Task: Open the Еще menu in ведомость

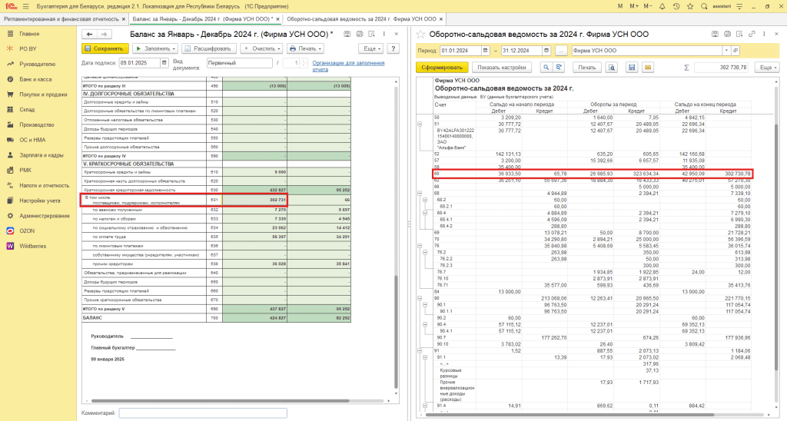Action: (x=768, y=68)
